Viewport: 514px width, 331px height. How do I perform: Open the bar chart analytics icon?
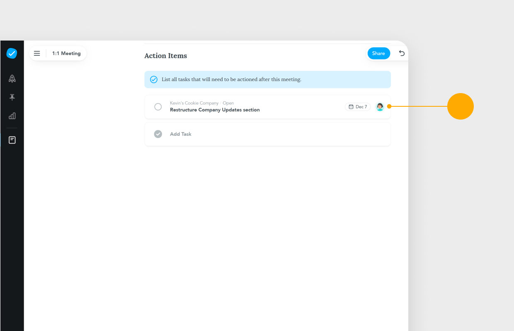(12, 116)
